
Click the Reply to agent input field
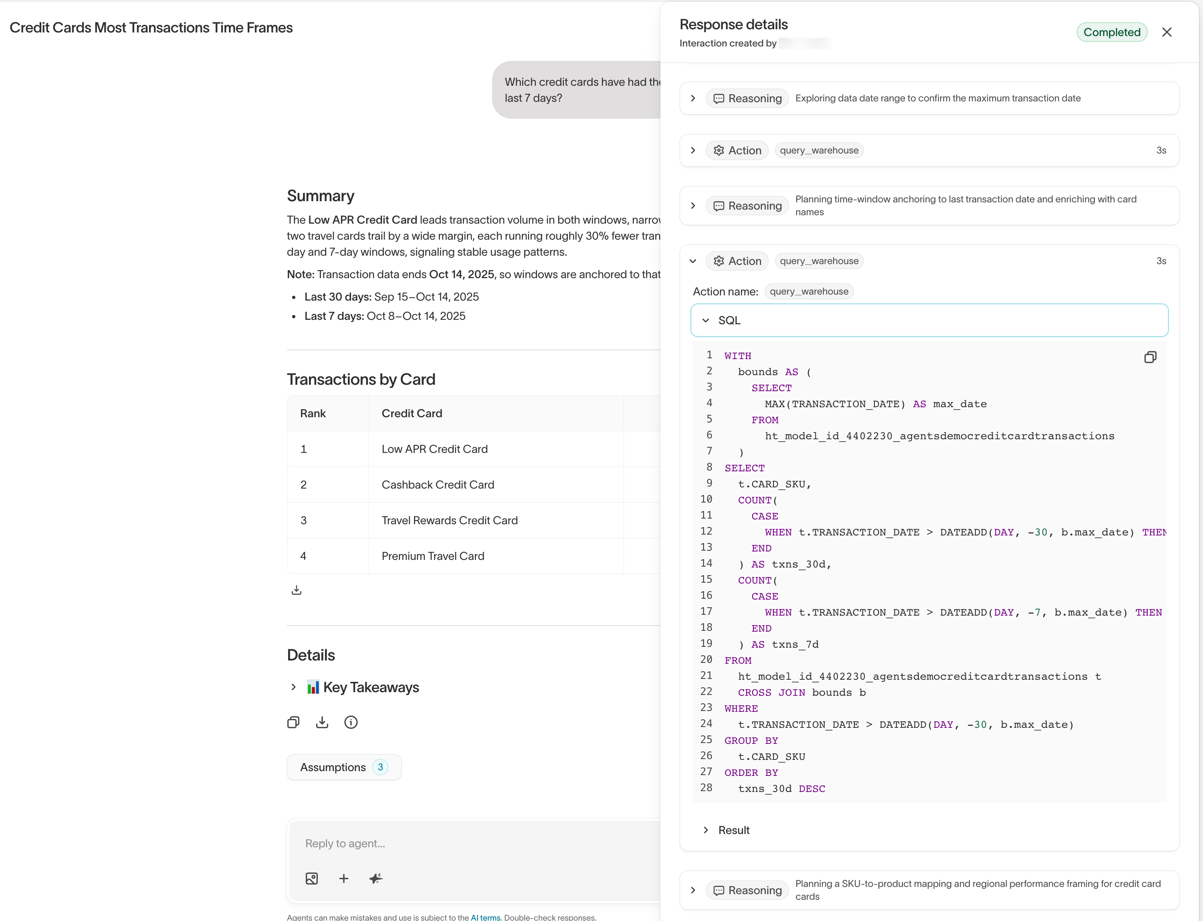[474, 843]
